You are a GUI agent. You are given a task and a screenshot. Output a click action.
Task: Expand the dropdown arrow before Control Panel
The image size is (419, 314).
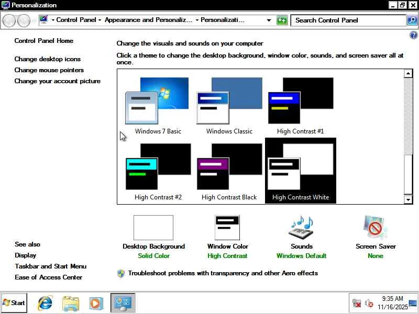[x=53, y=20]
